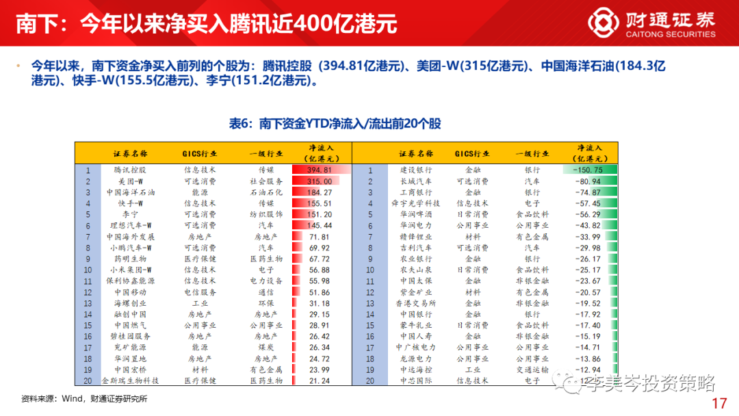The image size is (739, 416).
Task: Select the 碧桂园服务 cell
Action: (130, 337)
